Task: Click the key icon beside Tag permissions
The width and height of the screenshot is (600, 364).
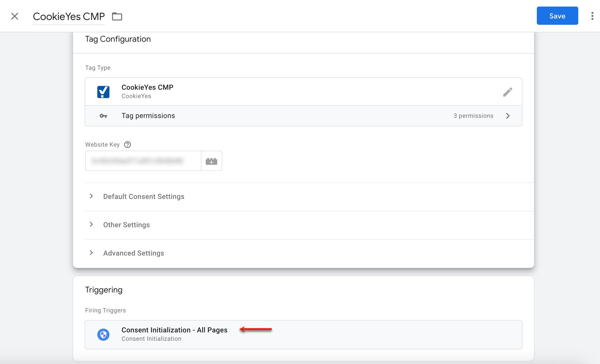Action: pos(103,116)
